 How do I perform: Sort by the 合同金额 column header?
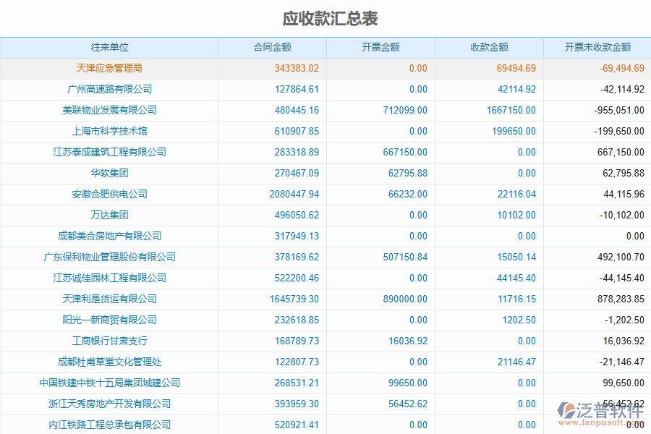[x=273, y=47]
